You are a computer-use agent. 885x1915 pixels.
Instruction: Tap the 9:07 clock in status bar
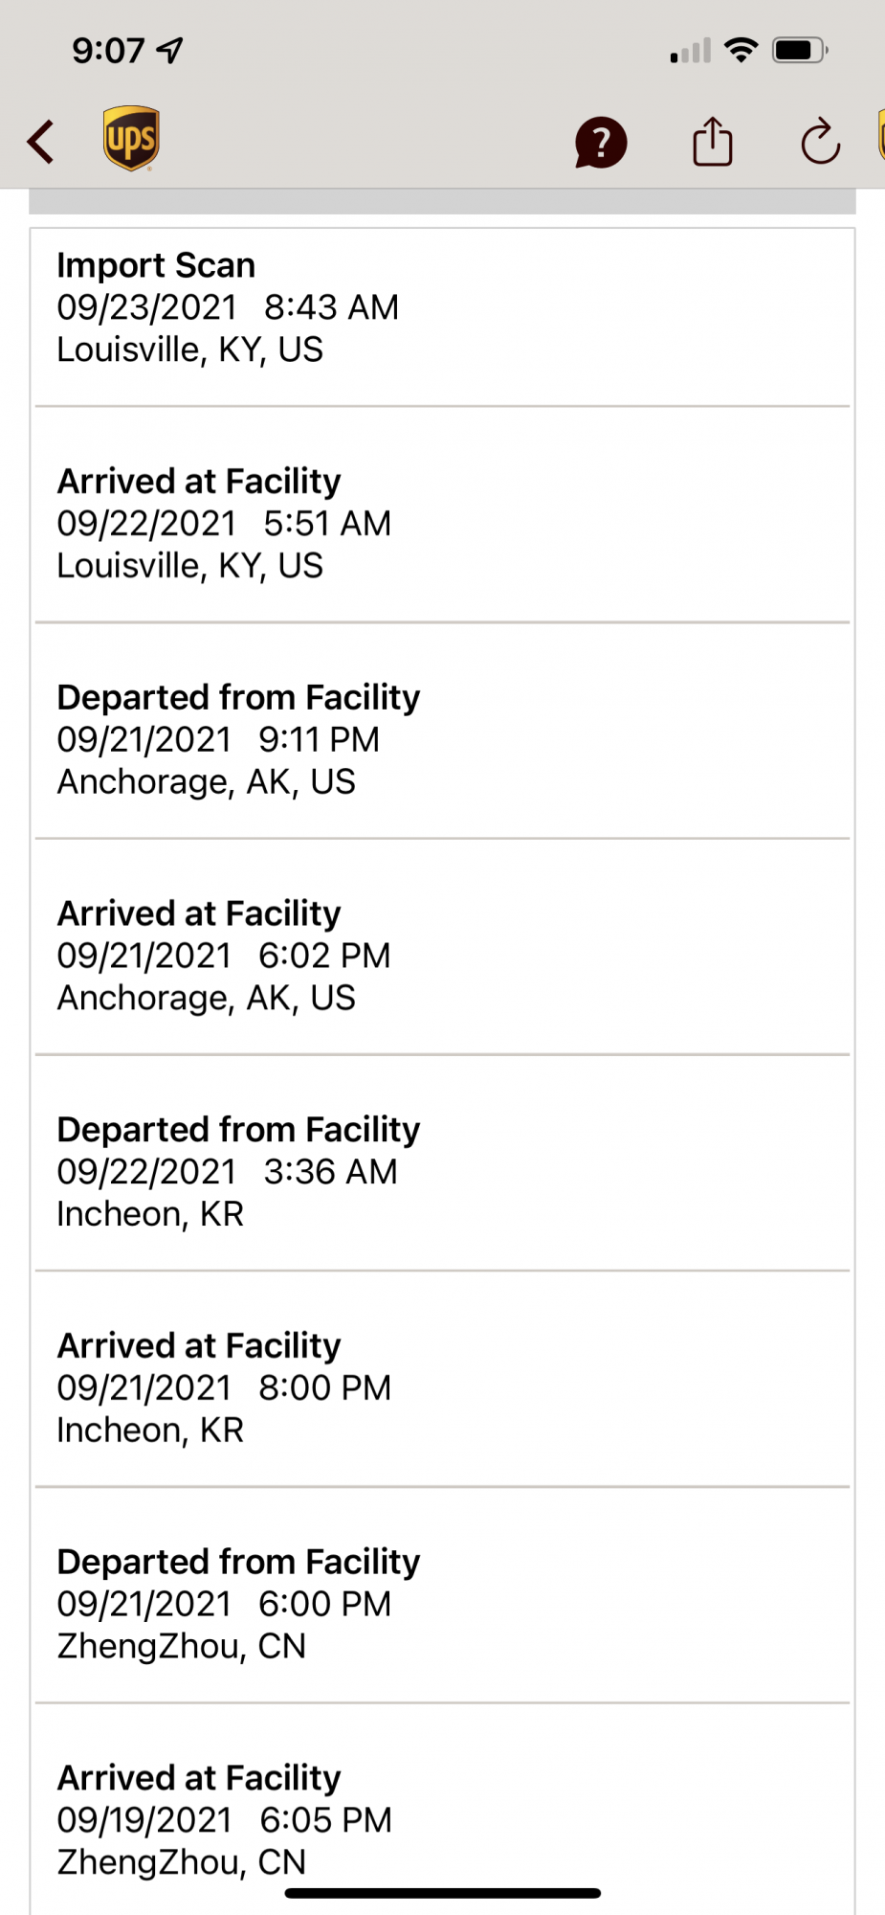(108, 50)
